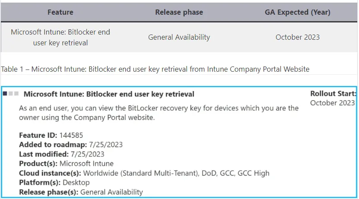Open the bold roadmap card title

109,94
